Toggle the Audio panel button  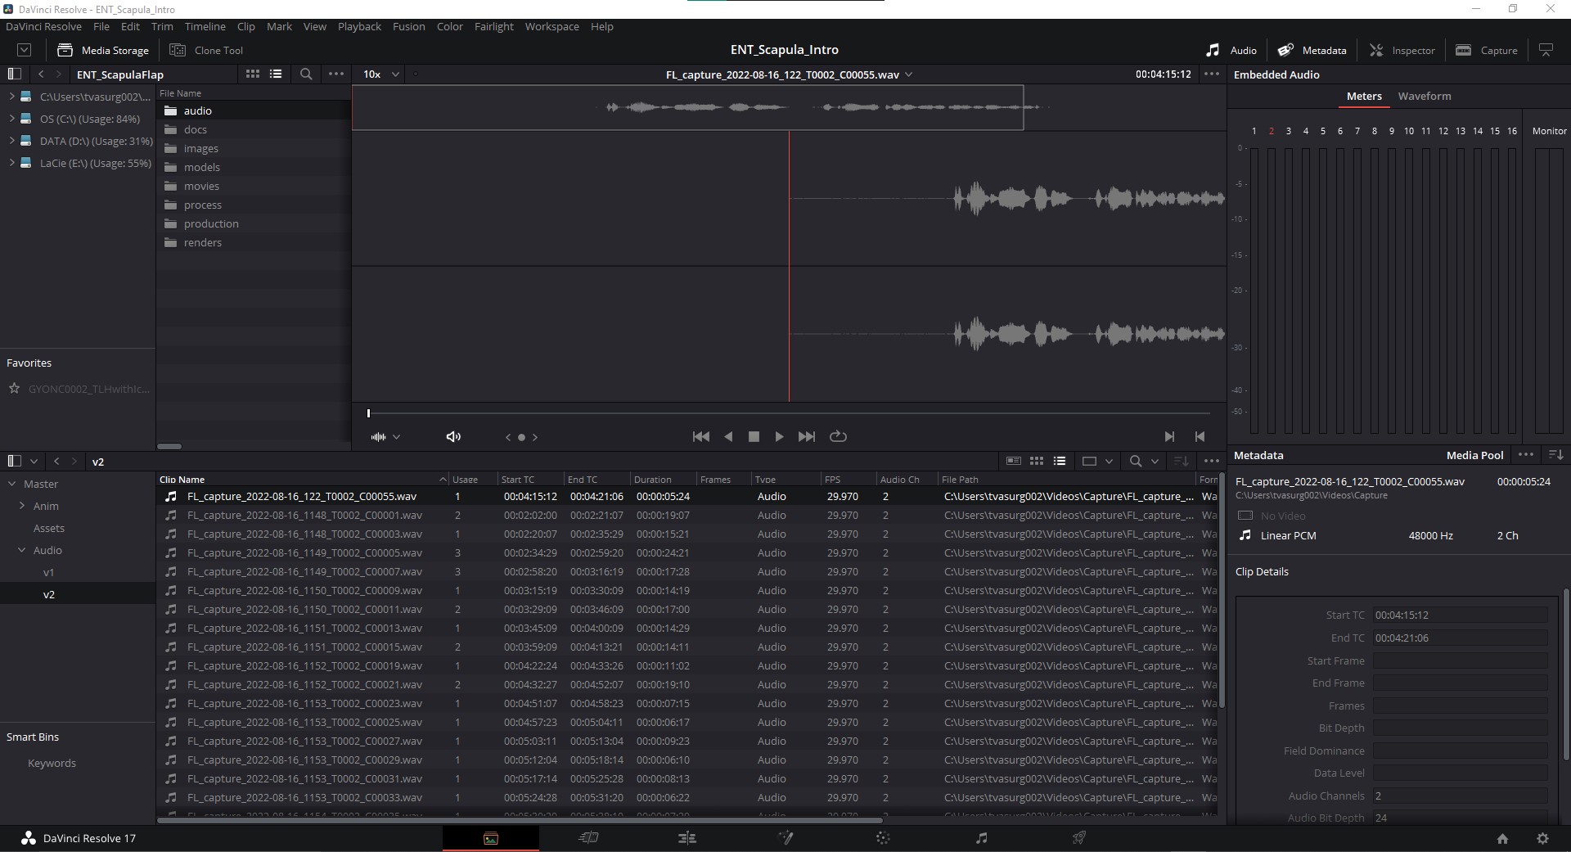[1231, 50]
